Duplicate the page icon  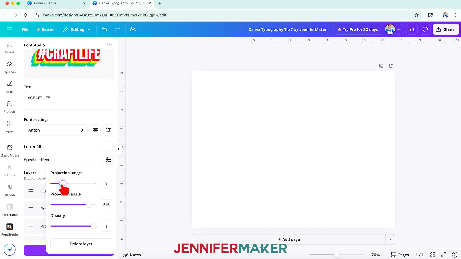(x=381, y=66)
